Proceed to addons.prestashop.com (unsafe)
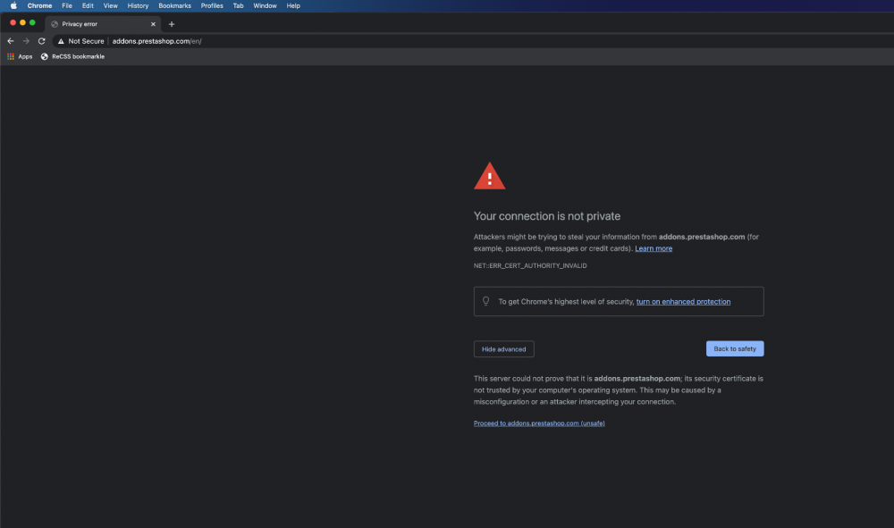The height and width of the screenshot is (528, 894). [538, 423]
